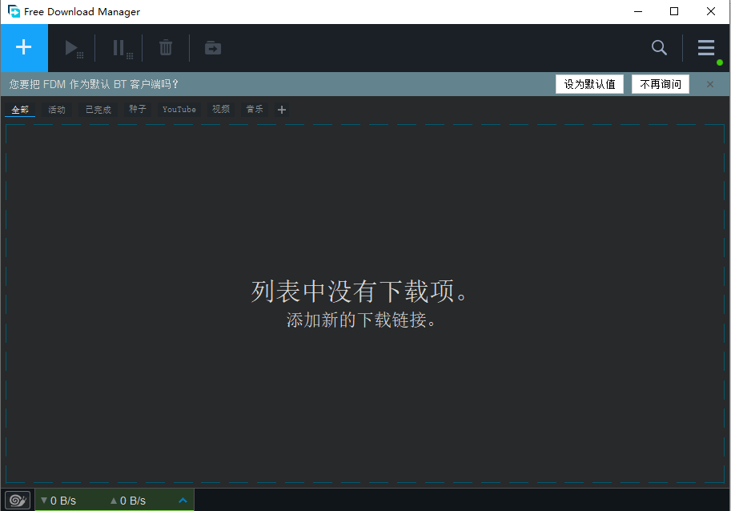
Task: Select the 活动 filter tab
Action: coord(56,109)
